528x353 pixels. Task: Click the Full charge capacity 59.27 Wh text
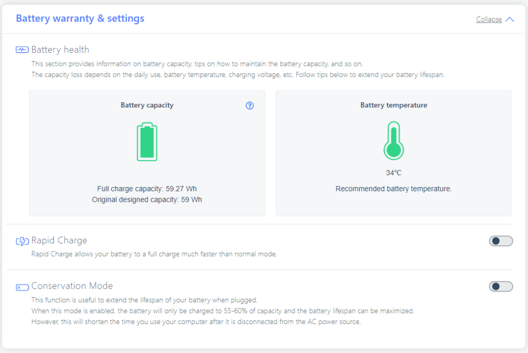(147, 189)
